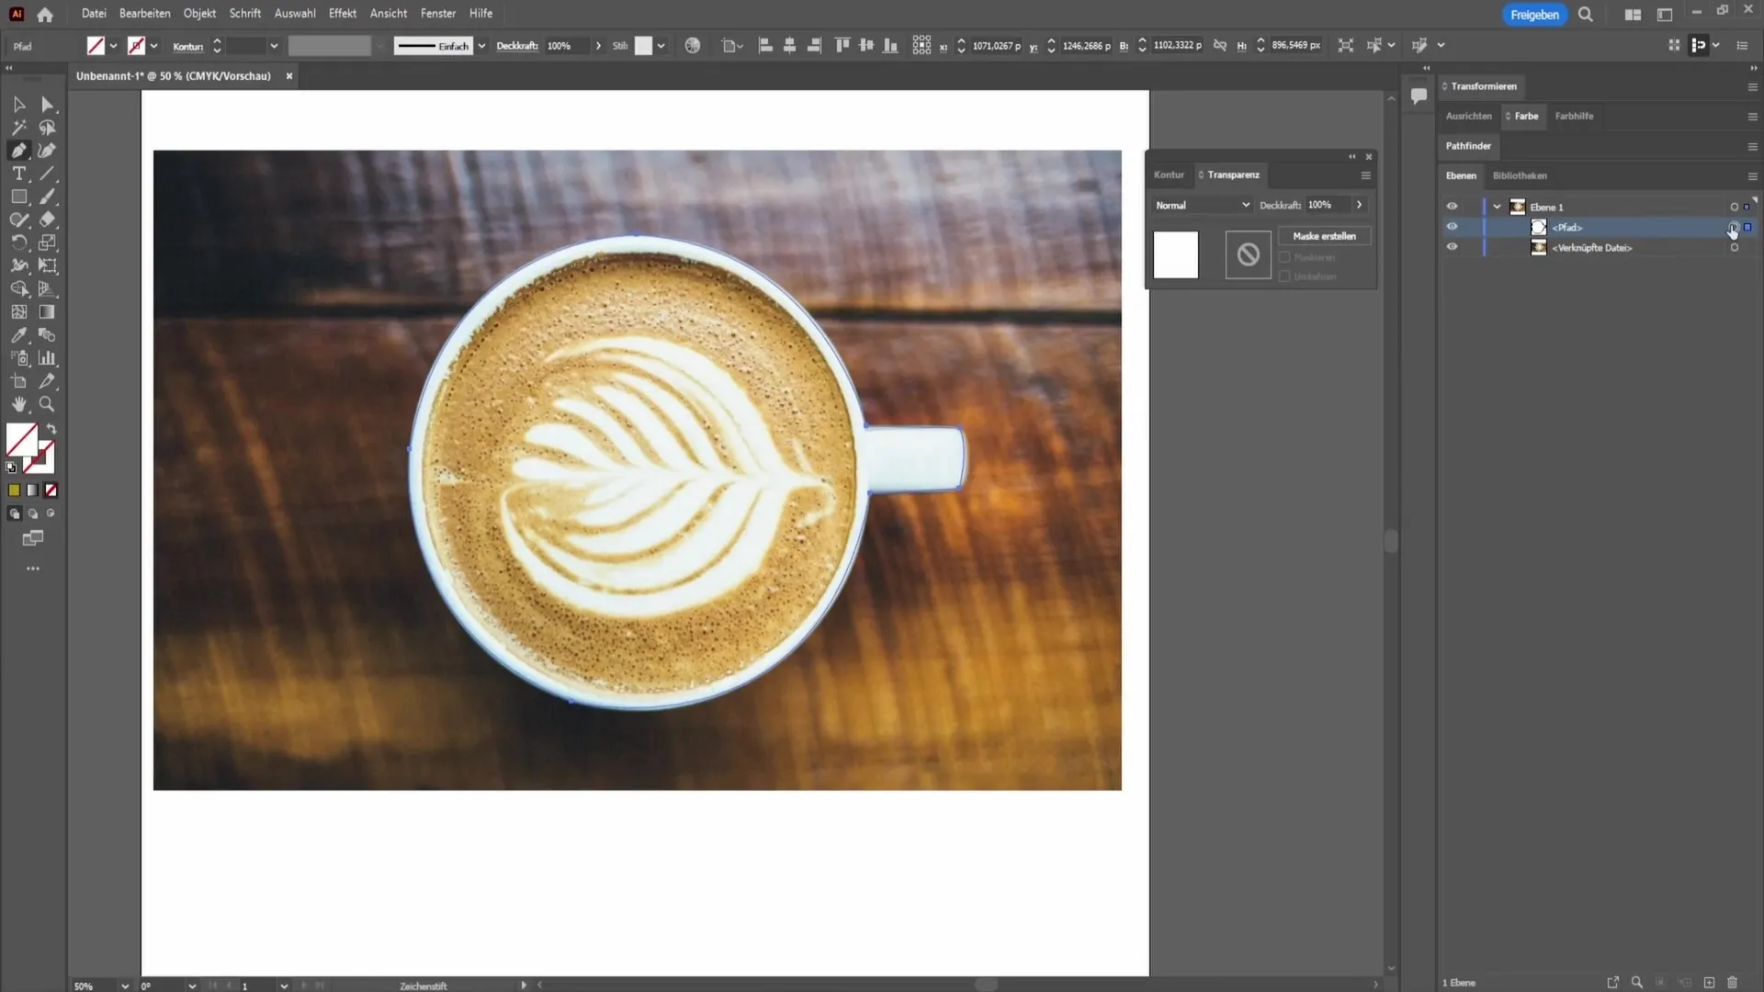Image resolution: width=1764 pixels, height=992 pixels.
Task: Switch to the Kontur panel tab
Action: click(x=1169, y=175)
